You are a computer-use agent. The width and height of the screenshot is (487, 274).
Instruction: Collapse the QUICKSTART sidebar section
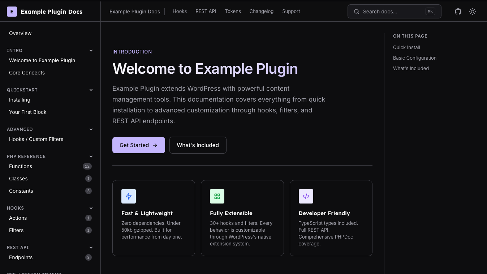pos(91,90)
